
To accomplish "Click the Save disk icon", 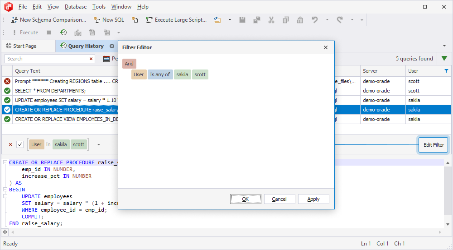I will (242, 20).
